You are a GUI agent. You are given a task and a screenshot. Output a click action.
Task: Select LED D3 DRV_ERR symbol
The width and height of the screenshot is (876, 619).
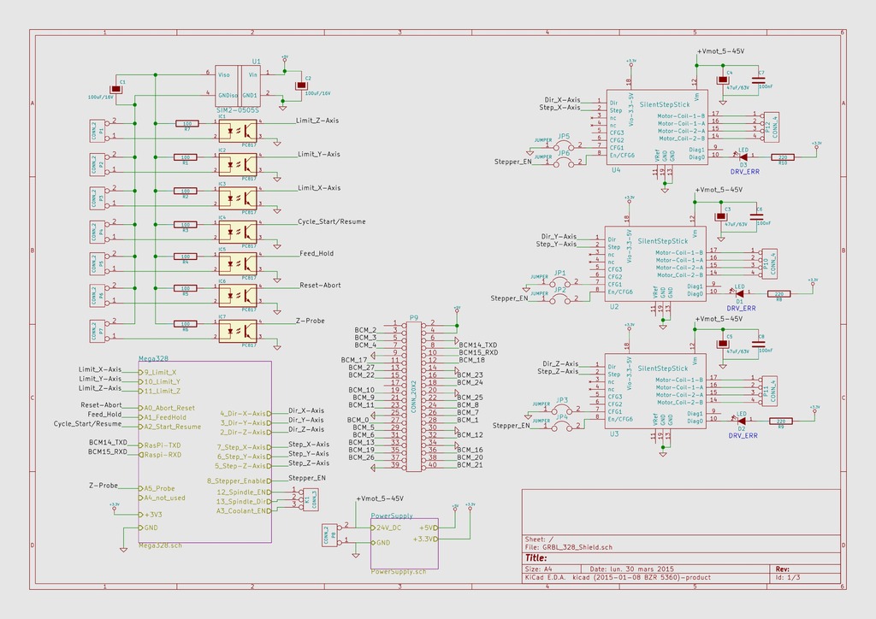[x=743, y=157]
